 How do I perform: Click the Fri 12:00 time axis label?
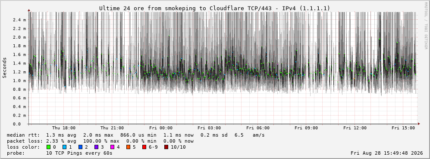click(x=355, y=128)
